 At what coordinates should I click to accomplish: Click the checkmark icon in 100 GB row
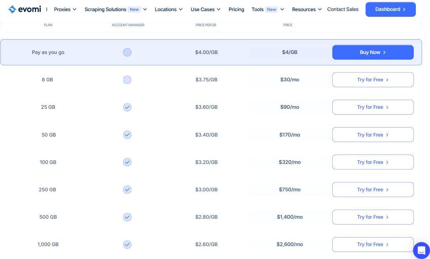pyautogui.click(x=127, y=162)
